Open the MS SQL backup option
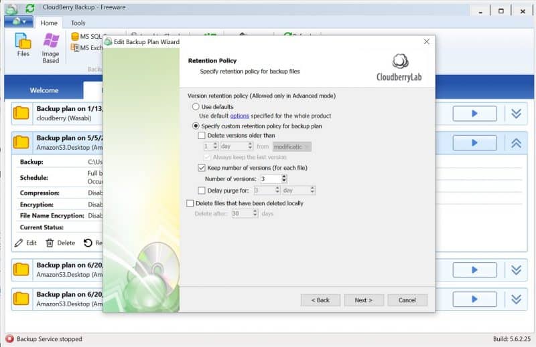The width and height of the screenshot is (536, 347). coord(87,37)
